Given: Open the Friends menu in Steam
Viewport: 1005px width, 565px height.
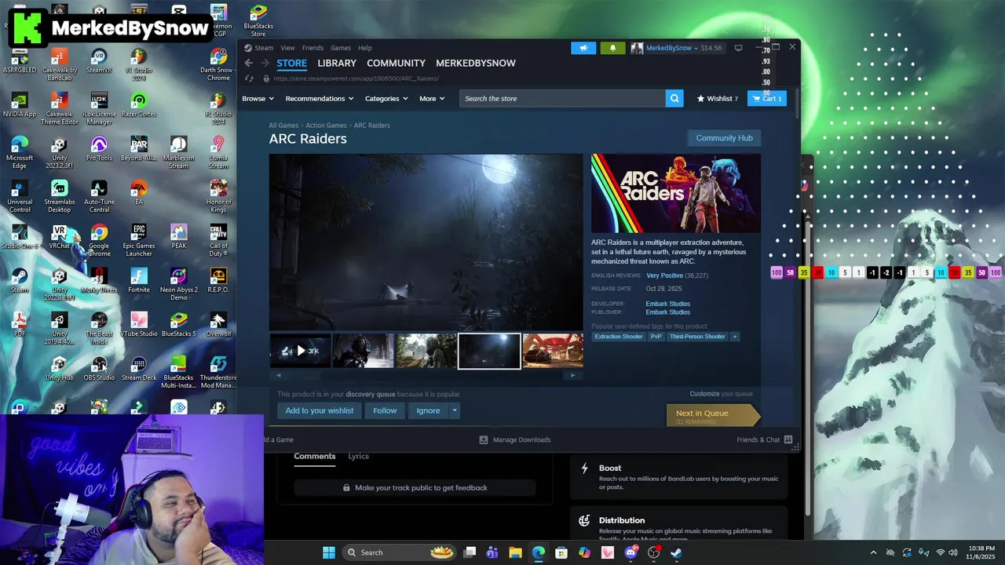Looking at the screenshot, I should pyautogui.click(x=312, y=48).
